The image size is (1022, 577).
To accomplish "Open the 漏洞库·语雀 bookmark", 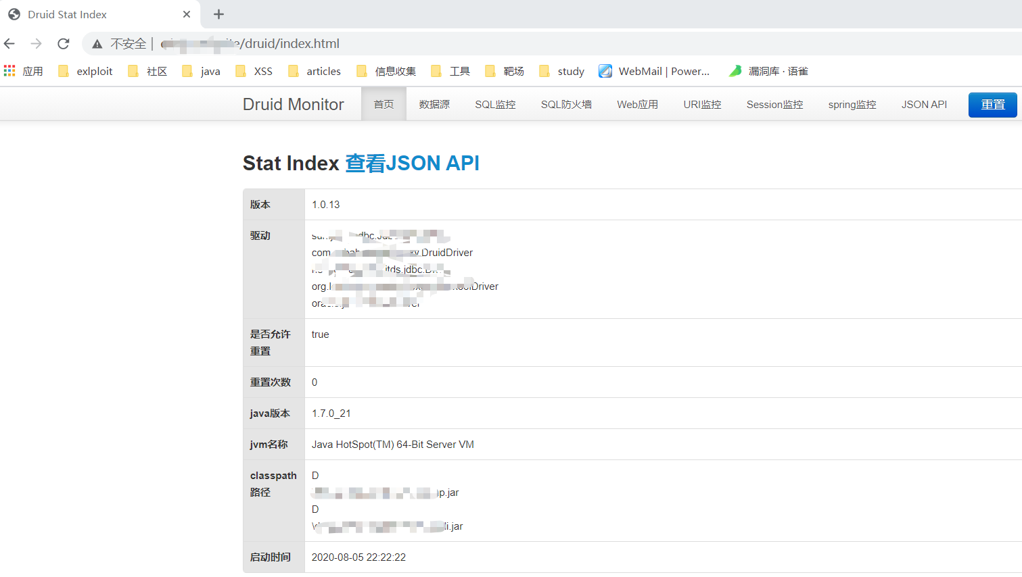I will 768,71.
